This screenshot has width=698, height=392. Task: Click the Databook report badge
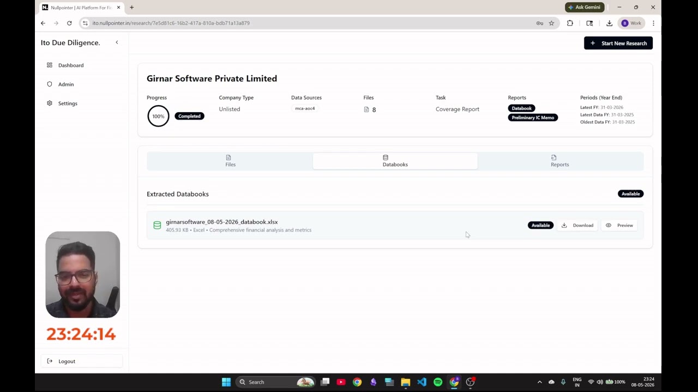coord(521,108)
